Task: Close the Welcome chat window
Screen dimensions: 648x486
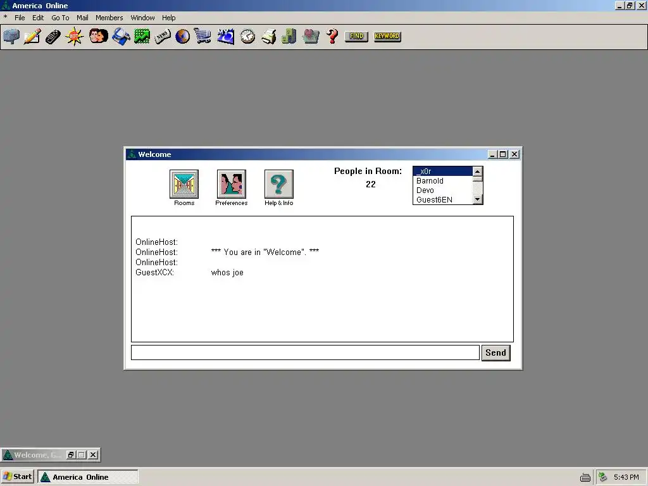Action: click(x=514, y=154)
